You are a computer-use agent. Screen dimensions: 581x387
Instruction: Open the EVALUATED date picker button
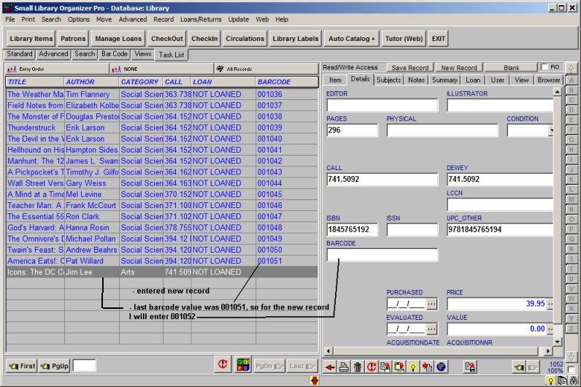point(431,329)
